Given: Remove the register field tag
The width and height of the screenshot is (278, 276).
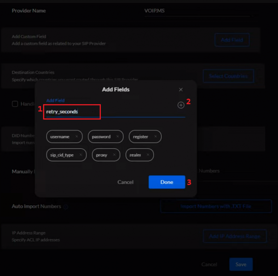Looking at the screenshot, I should tap(156, 136).
